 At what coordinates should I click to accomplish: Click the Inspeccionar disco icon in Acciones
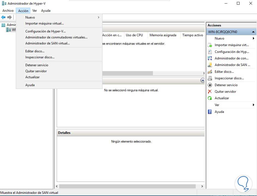[x=210, y=78]
